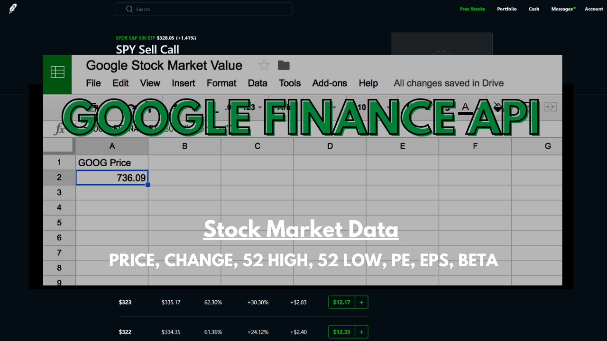
Task: Click All changes saved in Drive
Action: (x=449, y=83)
